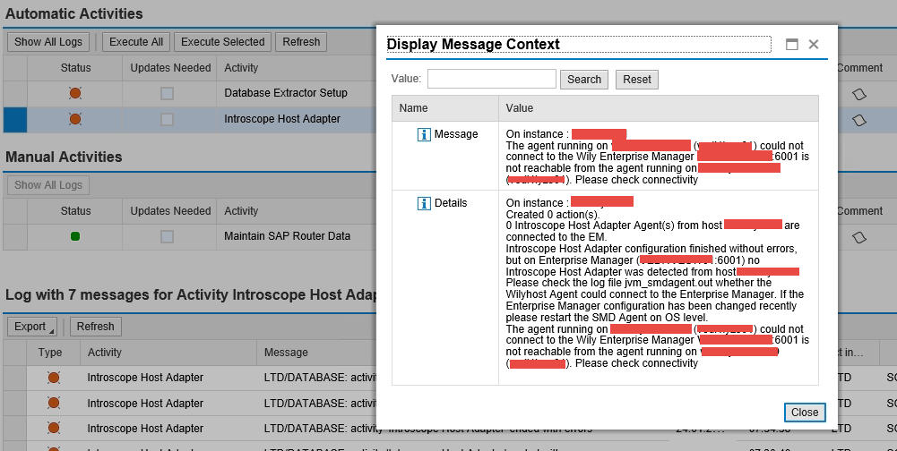Viewport: 897px width, 451px height.
Task: Click Display Message Context dialog title
Action: (x=473, y=44)
